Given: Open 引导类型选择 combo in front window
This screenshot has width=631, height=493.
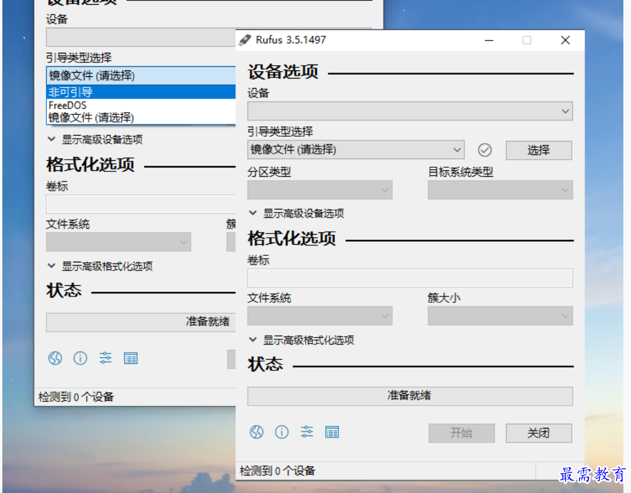Looking at the screenshot, I should point(356,150).
